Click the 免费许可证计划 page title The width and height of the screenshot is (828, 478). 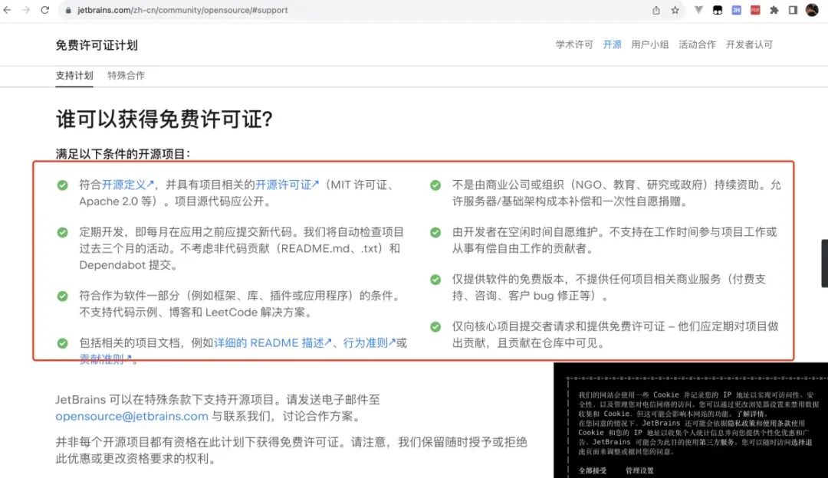point(97,45)
